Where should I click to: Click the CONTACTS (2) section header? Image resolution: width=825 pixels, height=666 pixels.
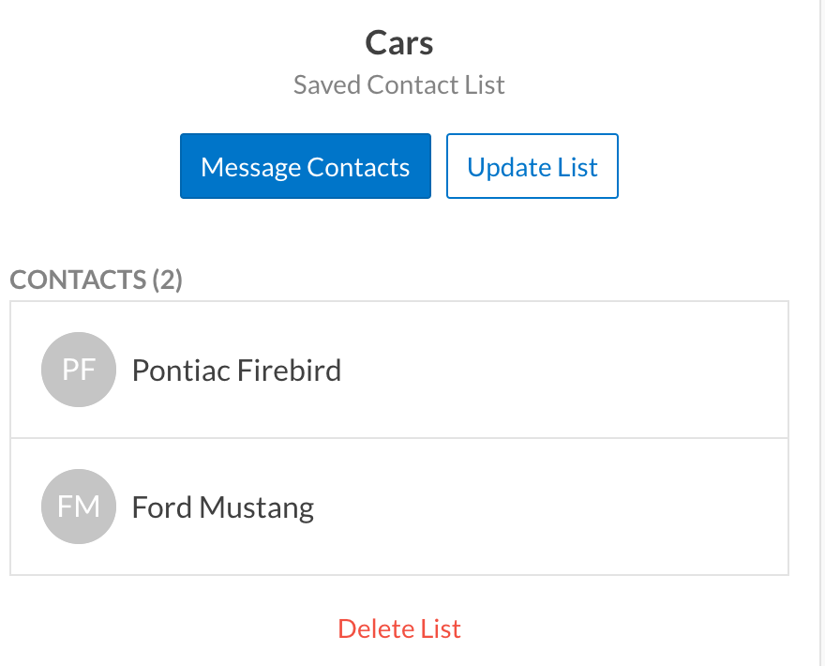(96, 280)
